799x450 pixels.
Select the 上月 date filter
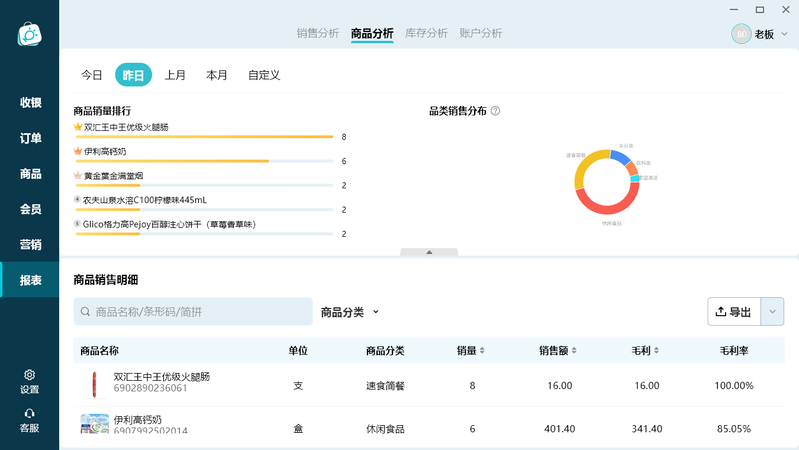[x=175, y=75]
